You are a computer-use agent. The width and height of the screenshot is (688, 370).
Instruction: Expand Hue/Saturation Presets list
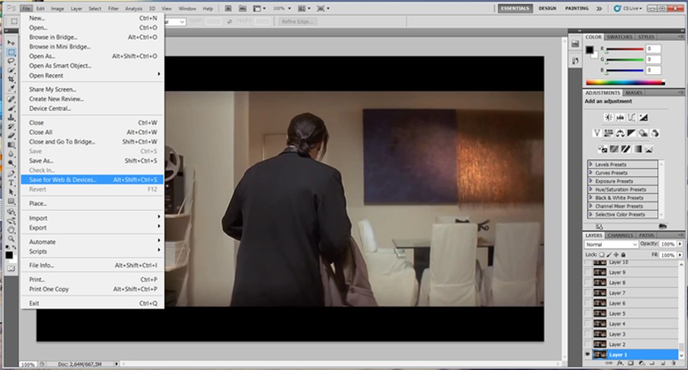point(591,190)
